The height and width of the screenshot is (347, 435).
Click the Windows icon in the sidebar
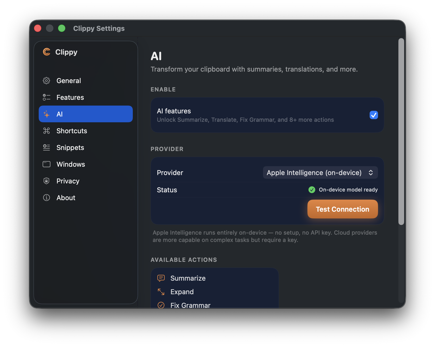pyautogui.click(x=47, y=164)
